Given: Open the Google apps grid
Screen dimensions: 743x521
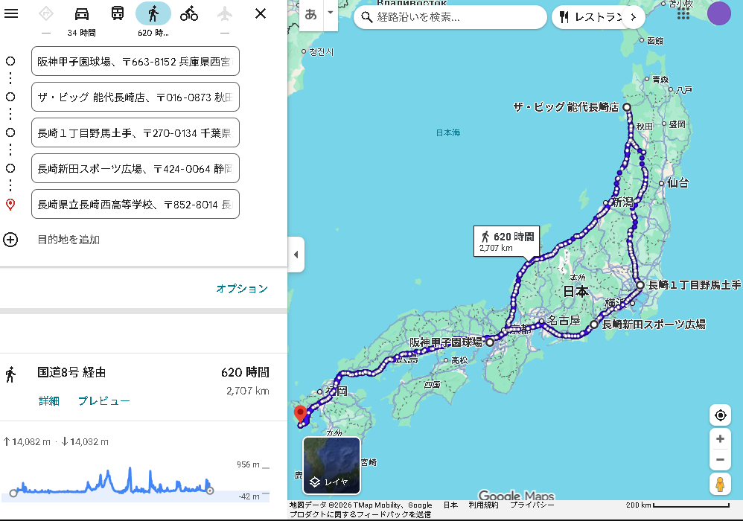Looking at the screenshot, I should [x=683, y=14].
